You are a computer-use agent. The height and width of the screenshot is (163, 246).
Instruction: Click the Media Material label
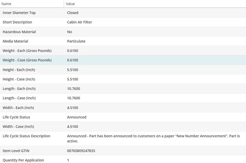15,41
